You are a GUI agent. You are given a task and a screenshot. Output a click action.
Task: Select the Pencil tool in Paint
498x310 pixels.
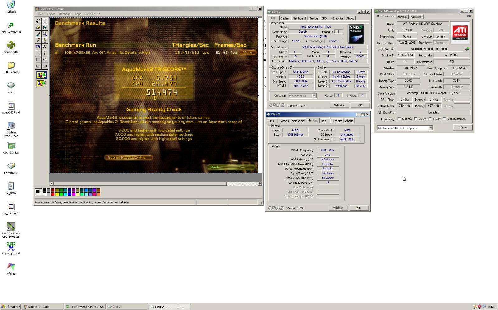point(38,40)
